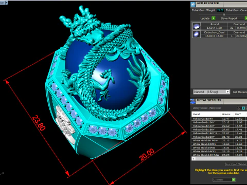Click the Update label button

[x=205, y=18]
